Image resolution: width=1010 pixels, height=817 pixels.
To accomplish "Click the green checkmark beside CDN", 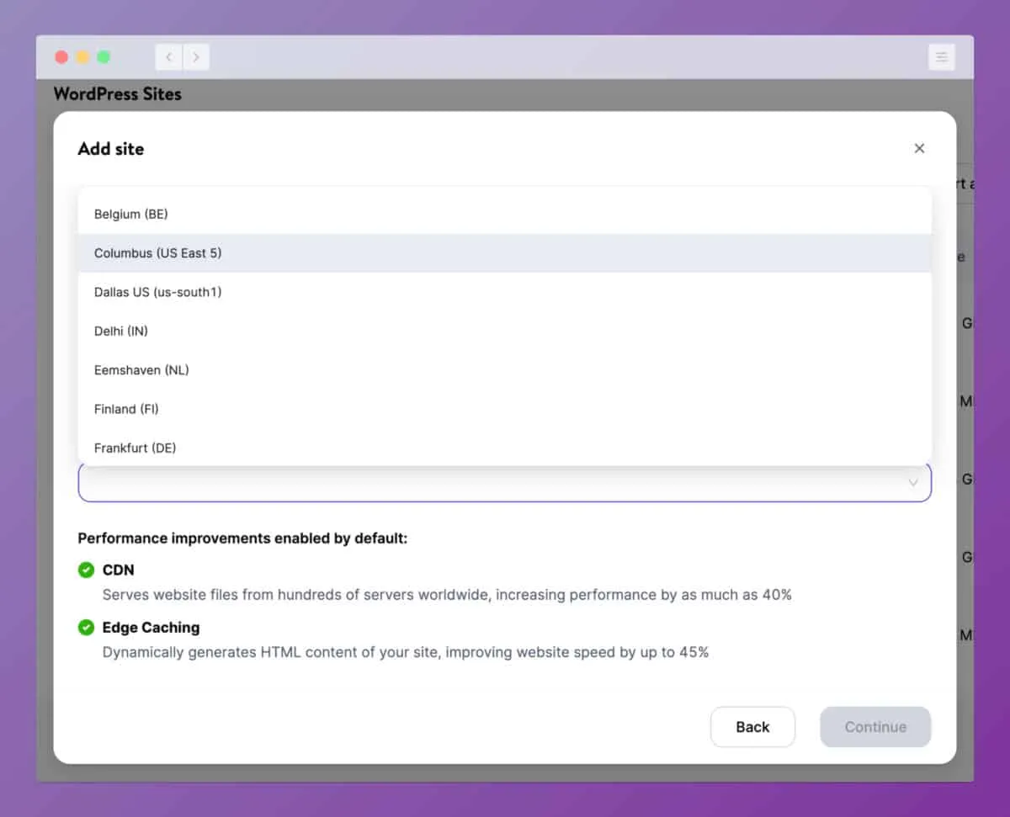I will 86,570.
